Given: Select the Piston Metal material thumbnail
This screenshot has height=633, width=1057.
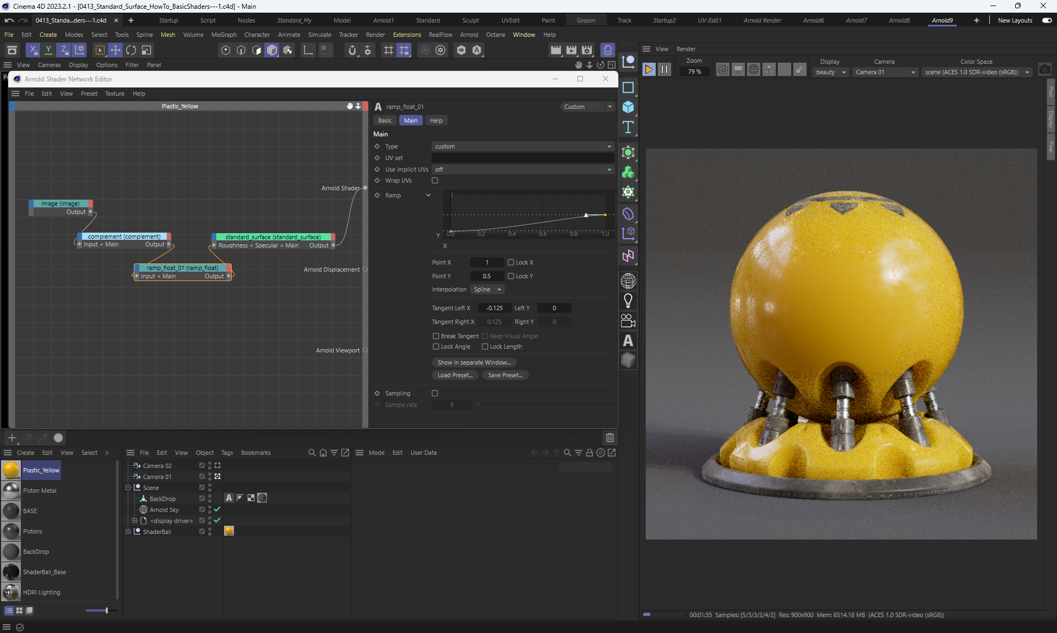Looking at the screenshot, I should click(x=11, y=491).
